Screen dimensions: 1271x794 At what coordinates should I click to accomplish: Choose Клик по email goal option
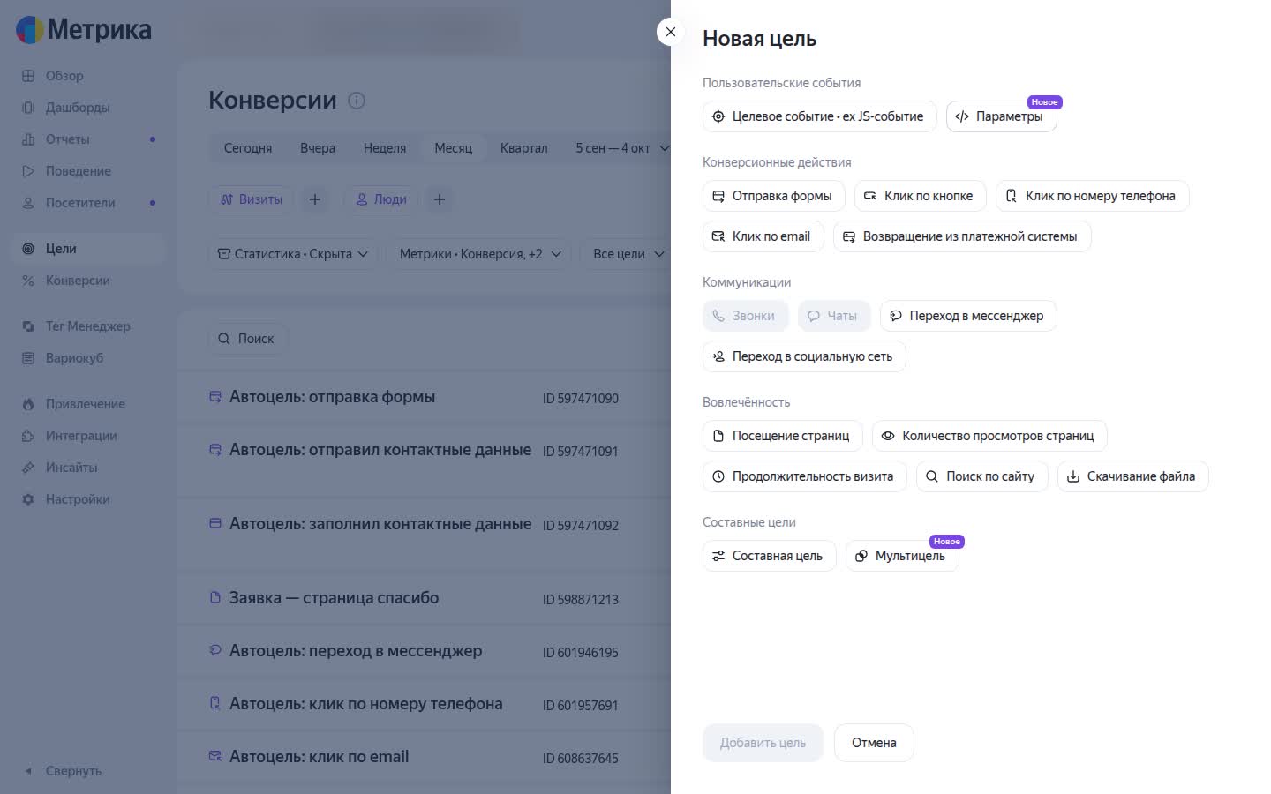click(763, 236)
